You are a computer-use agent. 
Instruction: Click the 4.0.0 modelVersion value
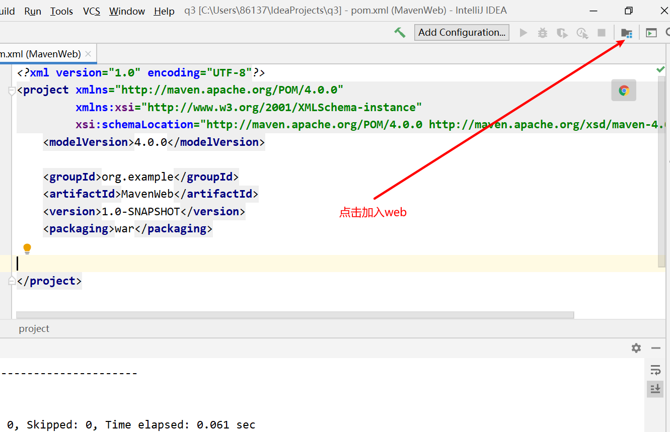click(x=151, y=142)
